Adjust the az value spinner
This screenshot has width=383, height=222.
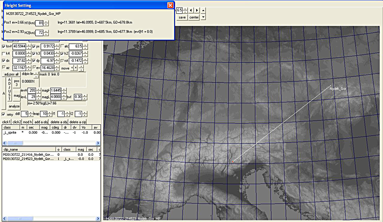coord(29,68)
